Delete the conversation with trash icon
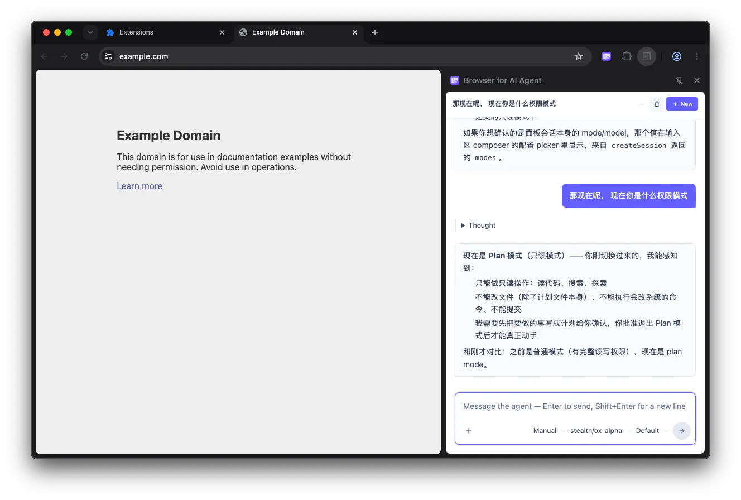The height and width of the screenshot is (500, 741). [x=657, y=104]
